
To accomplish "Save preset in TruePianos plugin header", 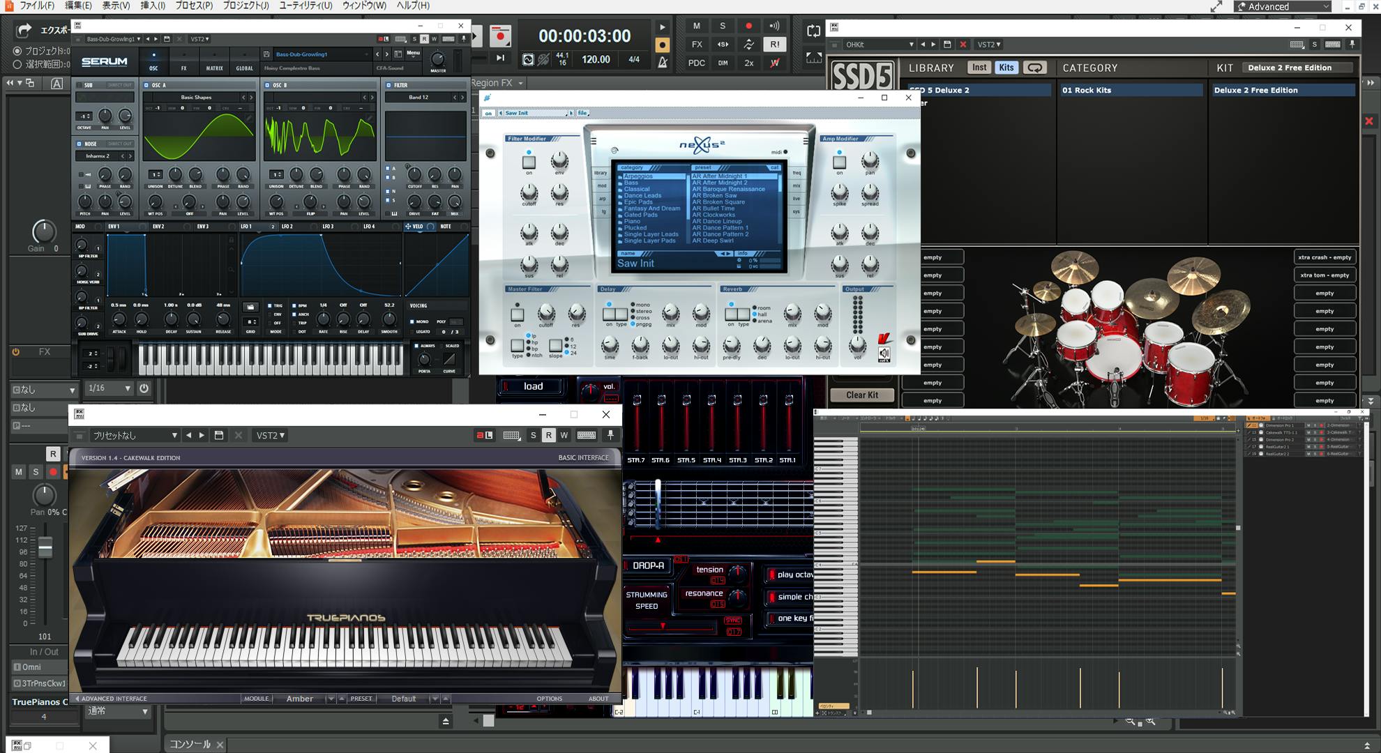I will pos(219,435).
